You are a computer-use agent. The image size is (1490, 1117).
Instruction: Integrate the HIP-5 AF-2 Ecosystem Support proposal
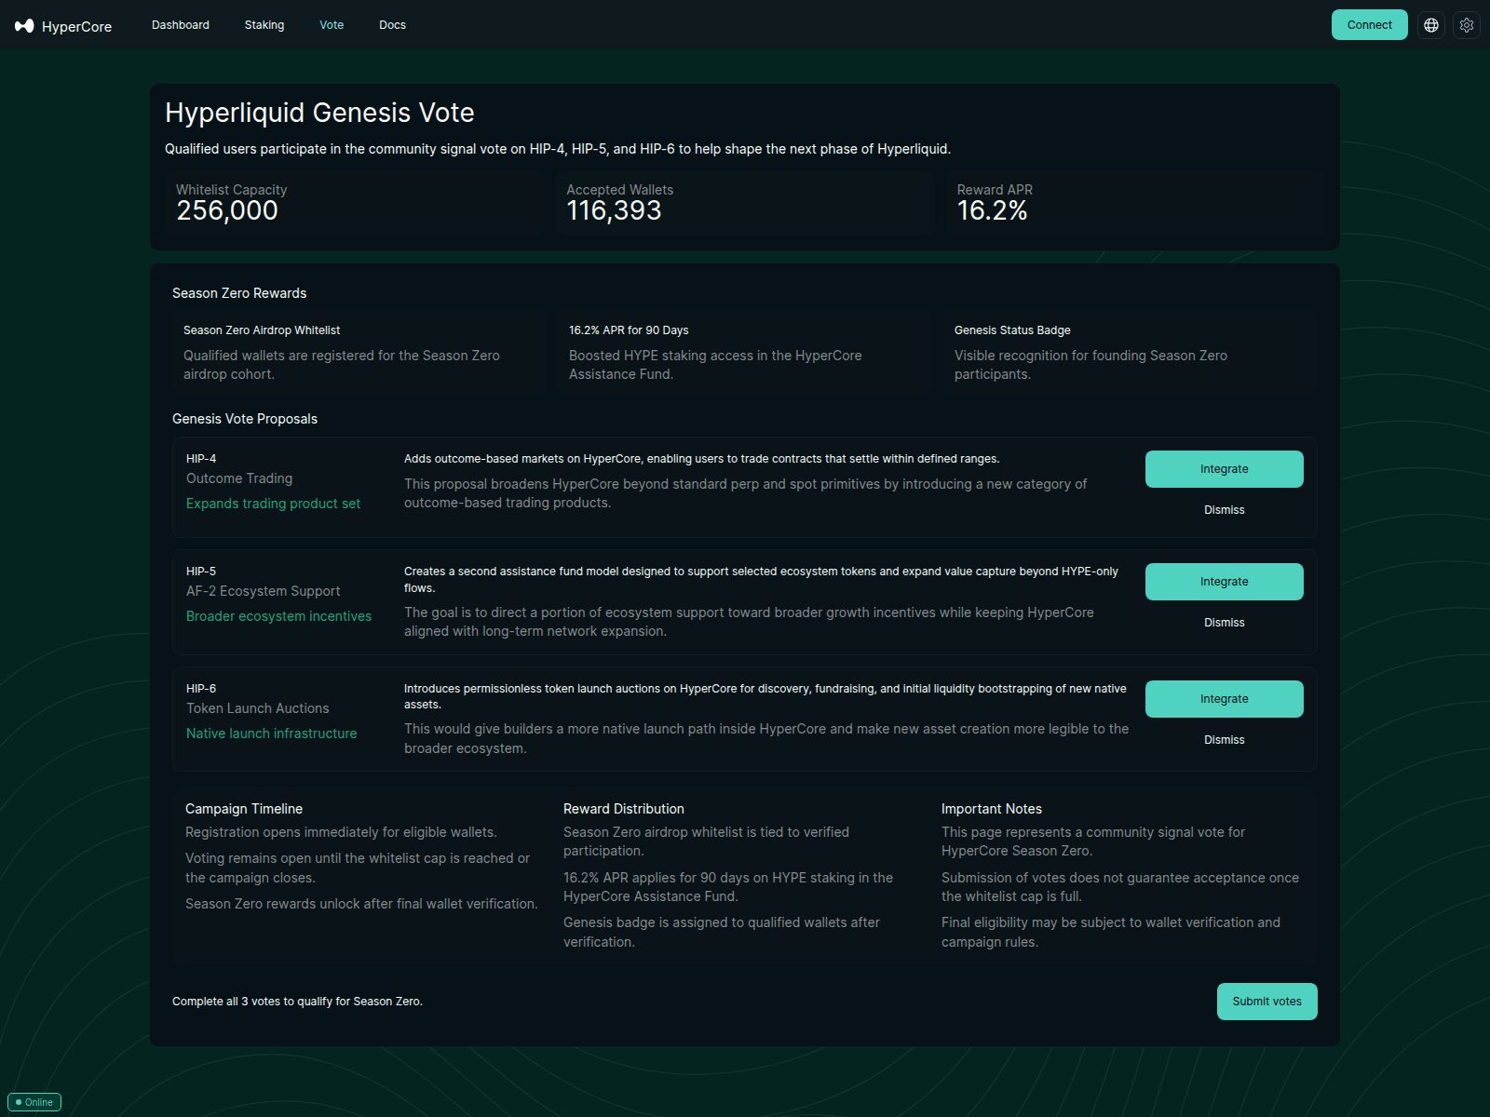pos(1224,581)
